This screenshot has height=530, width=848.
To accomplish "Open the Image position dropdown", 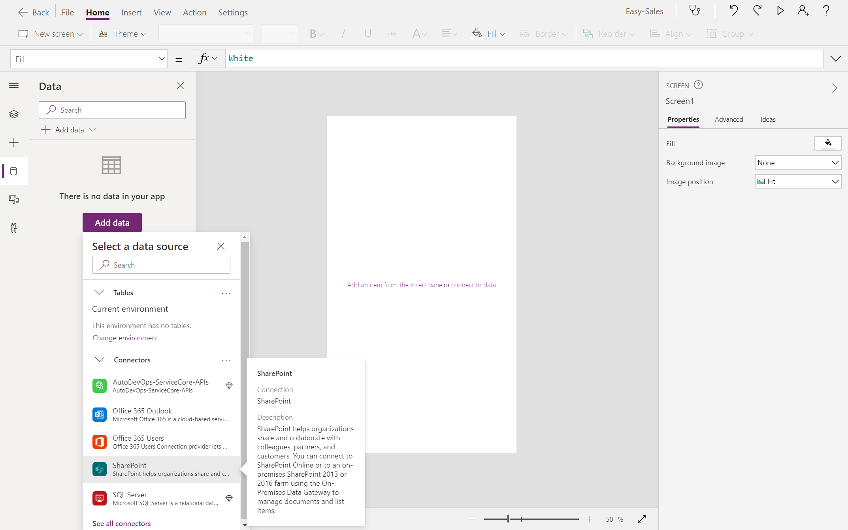I will point(798,181).
